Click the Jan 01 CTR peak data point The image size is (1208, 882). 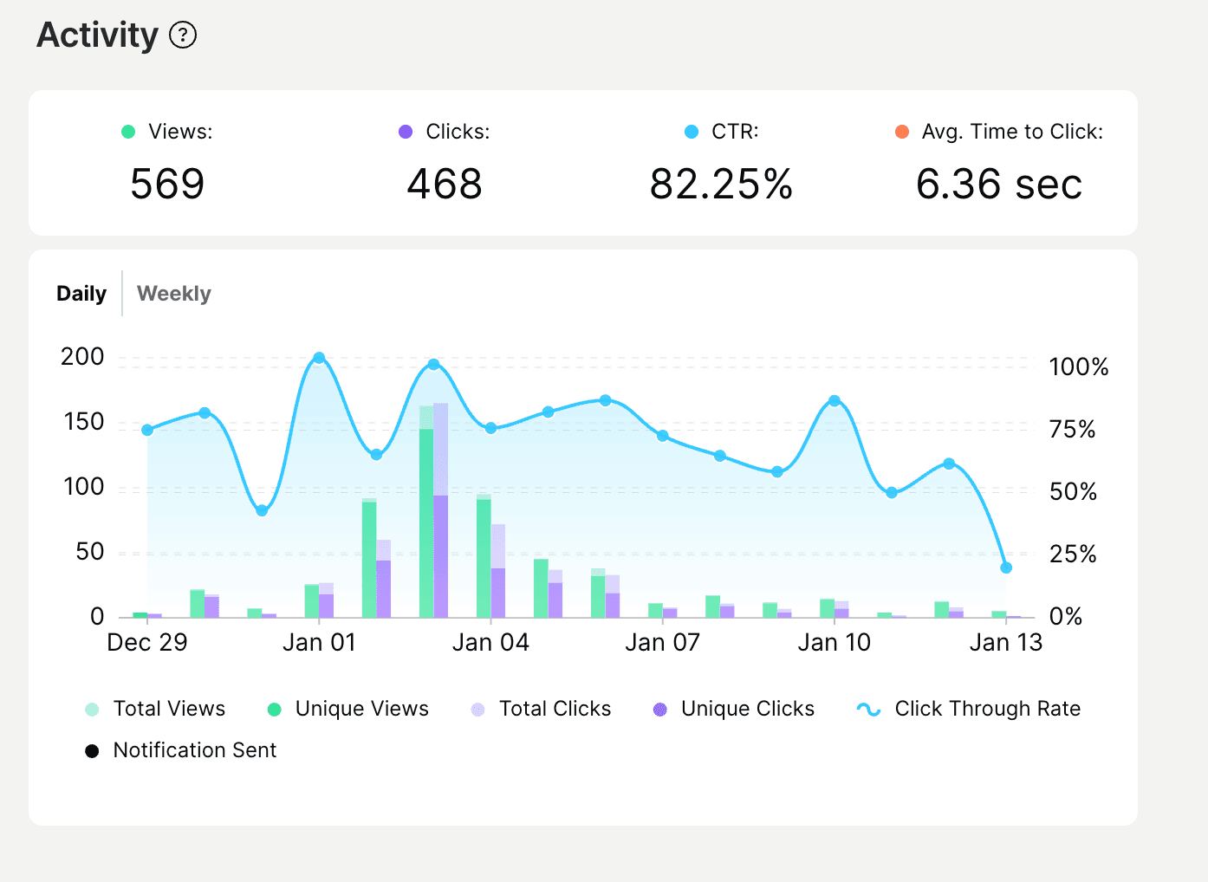319,358
